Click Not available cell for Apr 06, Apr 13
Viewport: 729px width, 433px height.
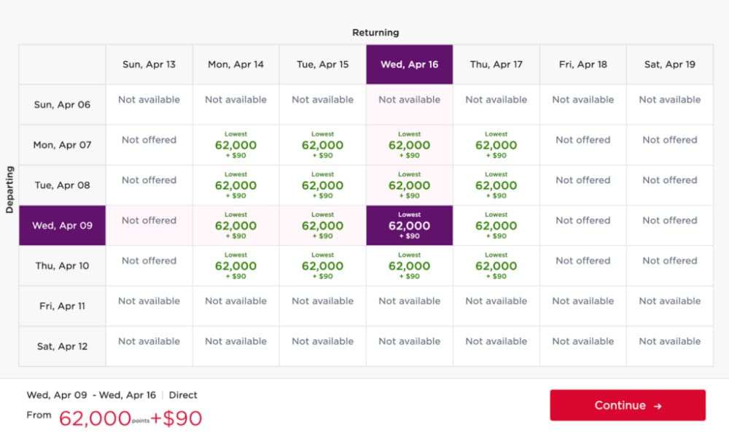(149, 100)
